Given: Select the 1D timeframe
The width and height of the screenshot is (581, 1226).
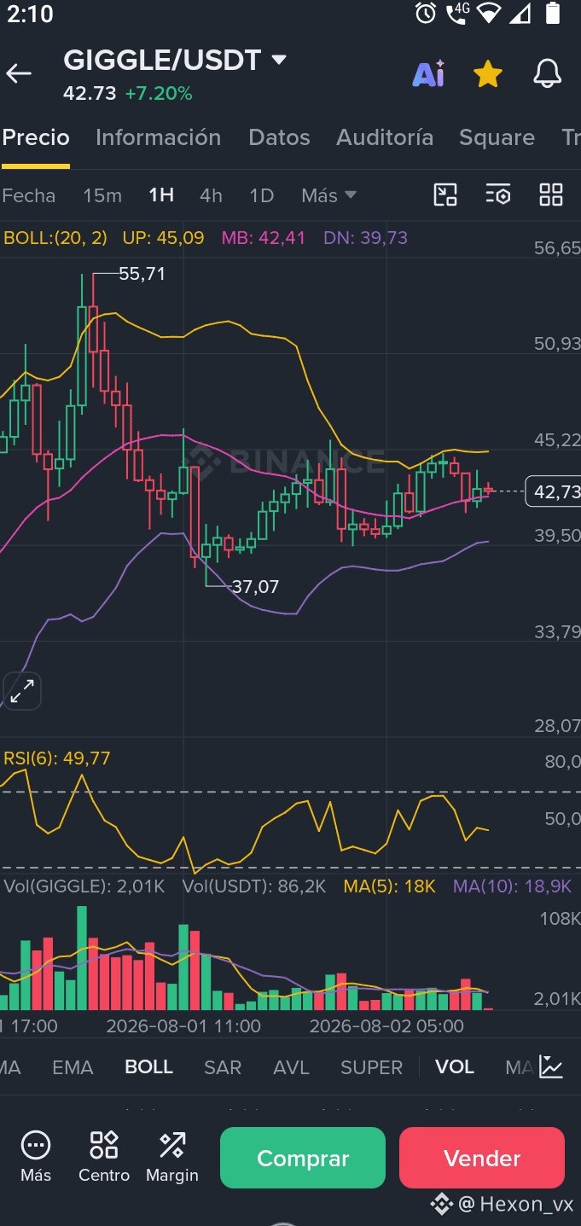Looking at the screenshot, I should coord(261,195).
